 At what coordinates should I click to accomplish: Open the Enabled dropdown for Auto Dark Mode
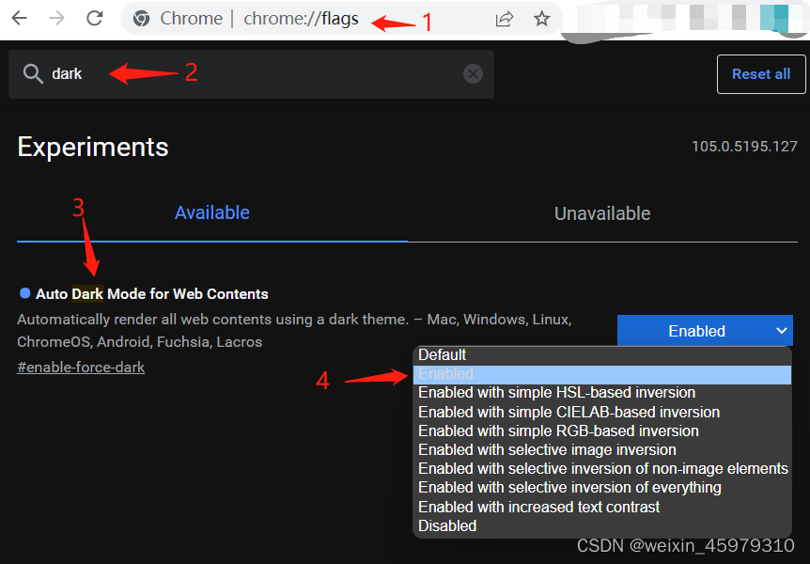pyautogui.click(x=705, y=330)
